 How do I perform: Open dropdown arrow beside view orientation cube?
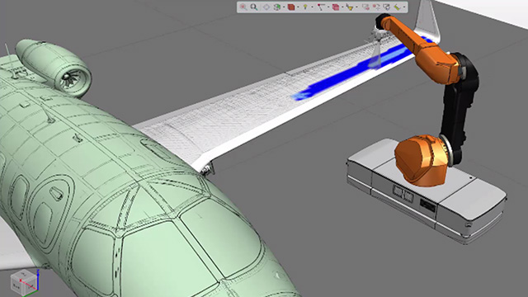[284, 7]
